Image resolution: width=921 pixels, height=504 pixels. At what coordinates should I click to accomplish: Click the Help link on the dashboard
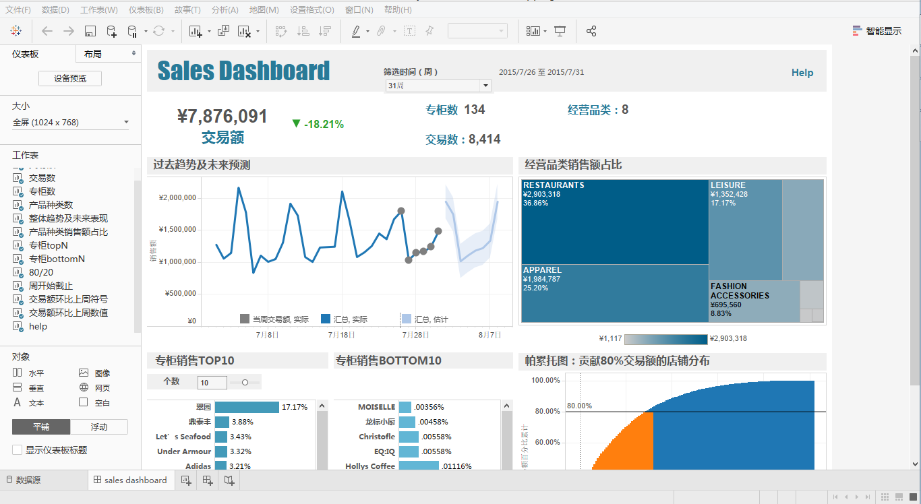(x=802, y=72)
